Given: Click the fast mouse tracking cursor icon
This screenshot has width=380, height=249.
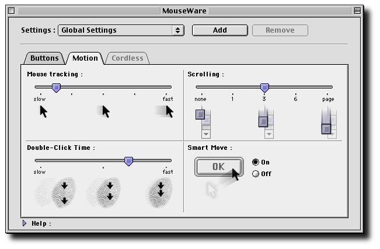Looking at the screenshot, I should (165, 111).
